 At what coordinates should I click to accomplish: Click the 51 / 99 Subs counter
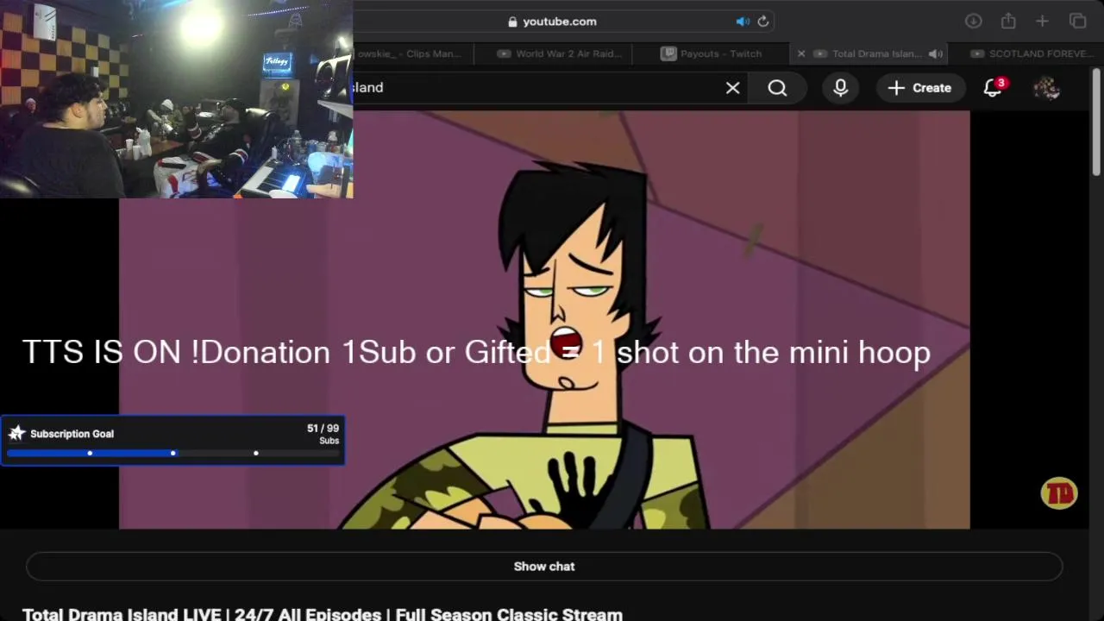323,434
